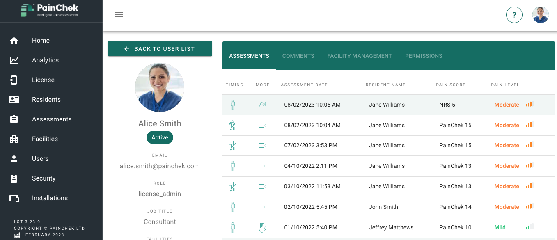This screenshot has height=240, width=557.
Task: Click the Mild pain level label
Action: click(x=500, y=227)
